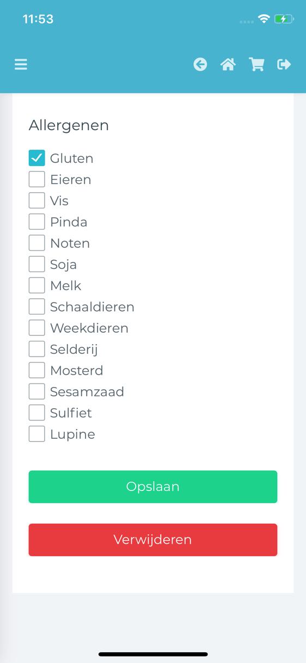Viewport: 306px width, 663px height.
Task: Uncheck the Gluten checkbox
Action: click(x=36, y=158)
